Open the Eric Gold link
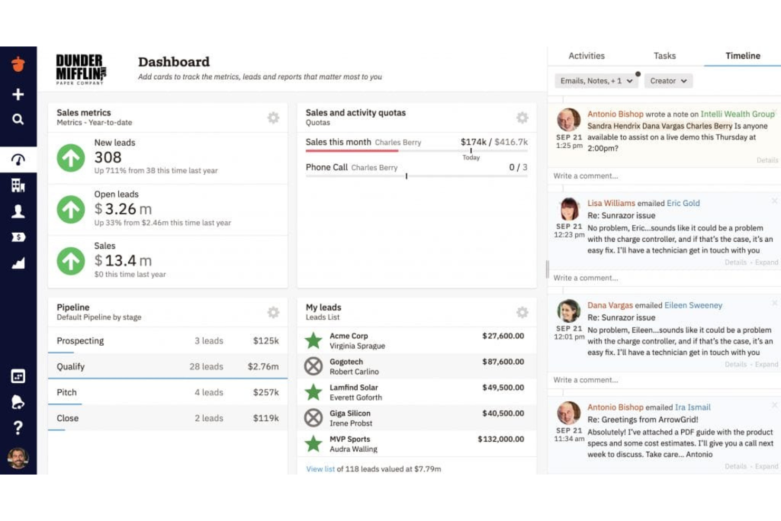This screenshot has height=521, width=781. [683, 203]
